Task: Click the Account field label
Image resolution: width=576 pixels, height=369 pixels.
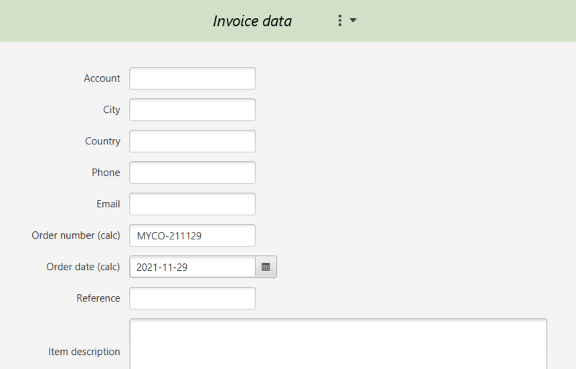Action: point(102,78)
